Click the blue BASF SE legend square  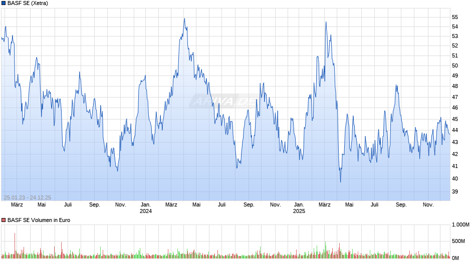[x=4, y=3]
